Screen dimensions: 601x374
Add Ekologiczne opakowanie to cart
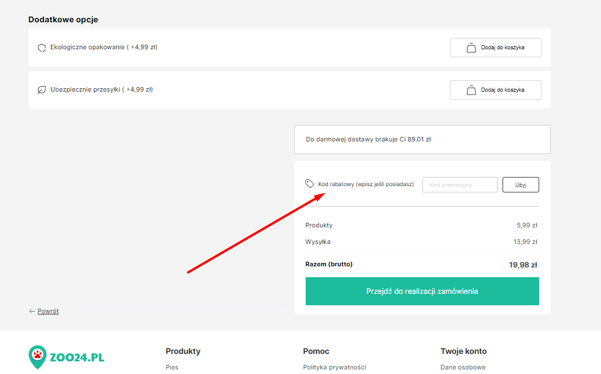click(x=495, y=48)
